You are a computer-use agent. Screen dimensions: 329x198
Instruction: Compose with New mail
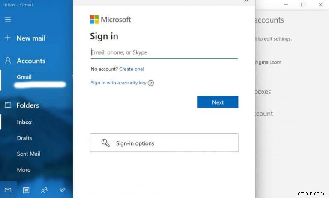pyautogui.click(x=31, y=38)
